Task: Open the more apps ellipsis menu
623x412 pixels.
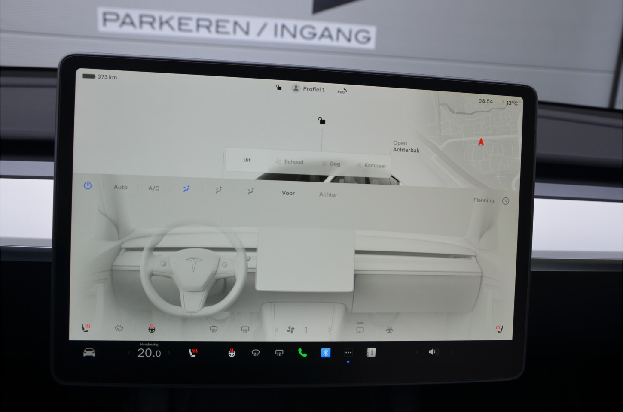Action: [348, 353]
